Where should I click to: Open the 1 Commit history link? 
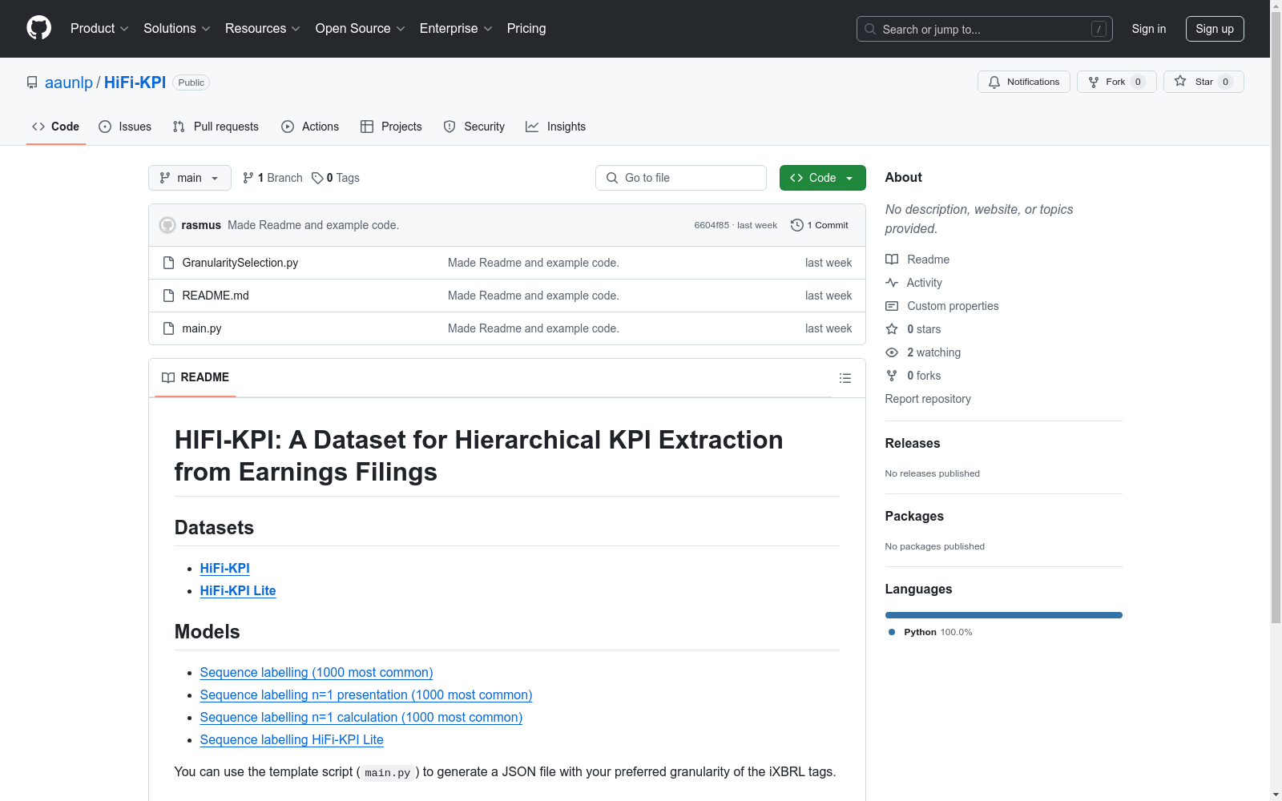click(x=819, y=225)
